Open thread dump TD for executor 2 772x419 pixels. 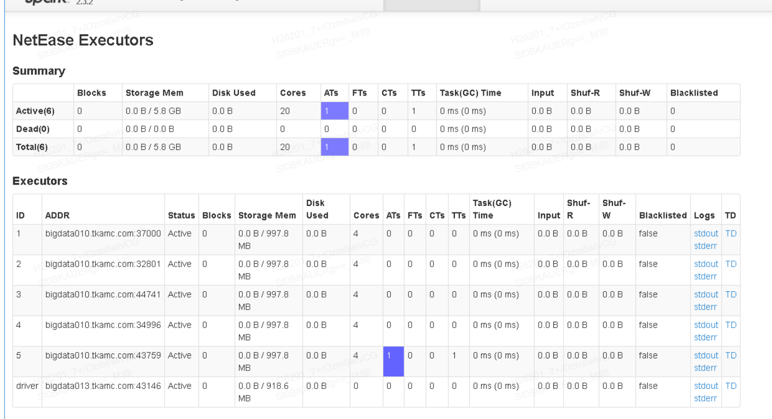click(x=730, y=264)
